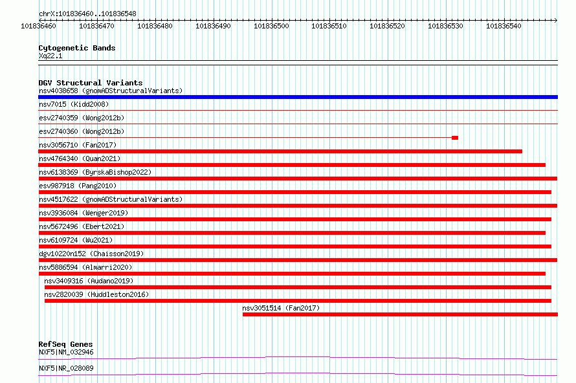Click the chrX:101836460..101836548 coordinate label
This screenshot has height=383, width=576.
pos(87,14)
